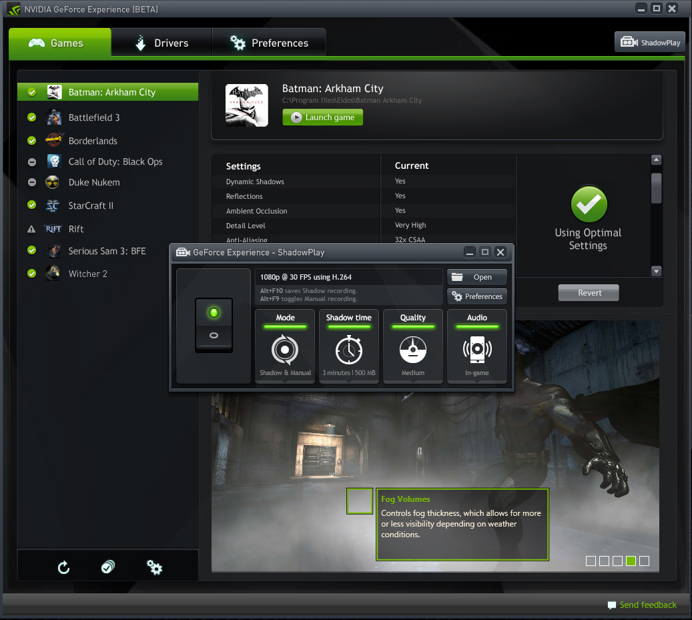Click the Batman: Arkham City cover thumbnail
This screenshot has height=620, width=692.
point(247,105)
